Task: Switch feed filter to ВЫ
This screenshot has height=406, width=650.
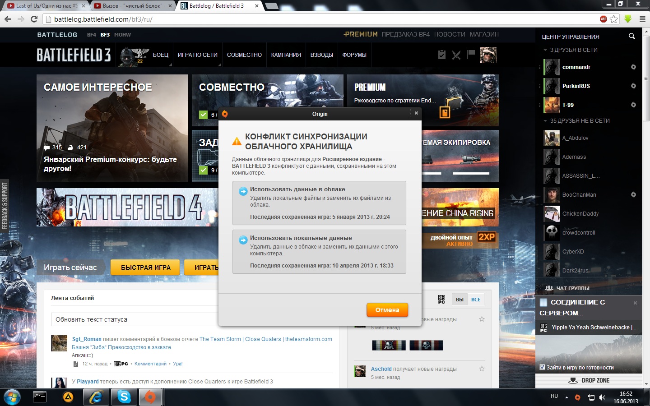Action: pos(460,300)
